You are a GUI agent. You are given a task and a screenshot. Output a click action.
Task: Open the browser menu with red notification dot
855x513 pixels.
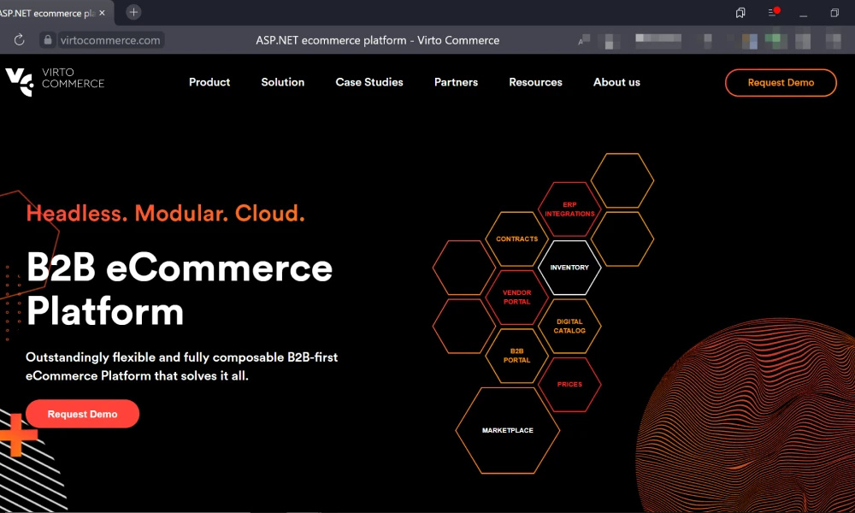[773, 12]
